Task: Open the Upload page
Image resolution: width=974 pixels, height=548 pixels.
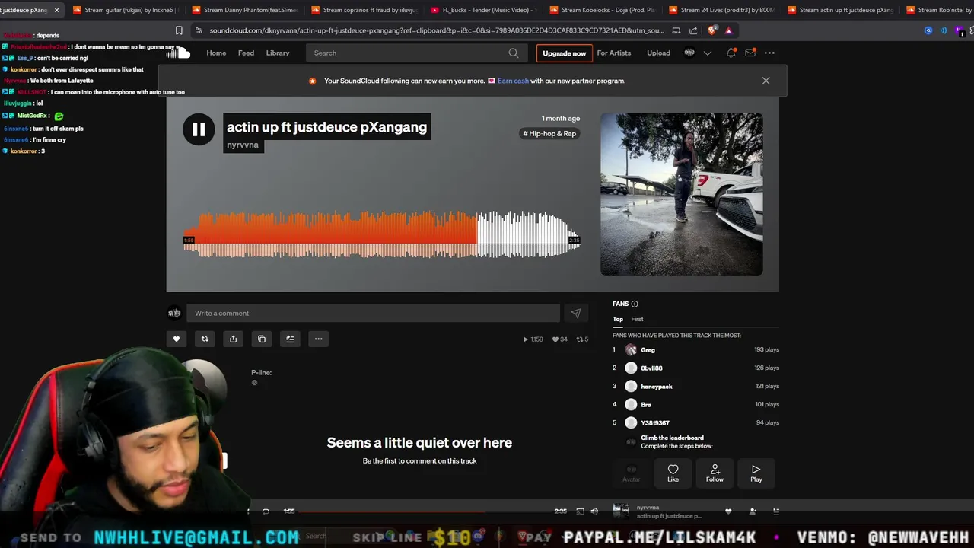Action: point(658,53)
